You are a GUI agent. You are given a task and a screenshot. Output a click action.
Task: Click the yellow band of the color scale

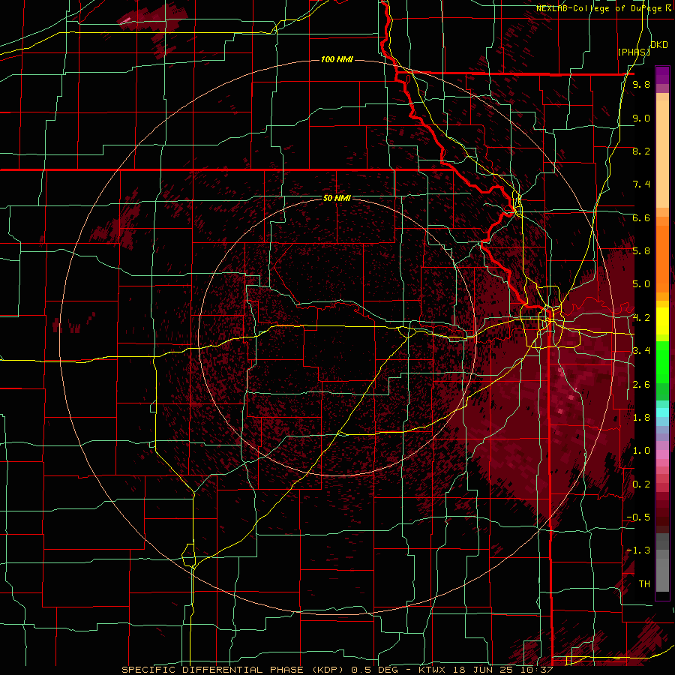(x=662, y=321)
